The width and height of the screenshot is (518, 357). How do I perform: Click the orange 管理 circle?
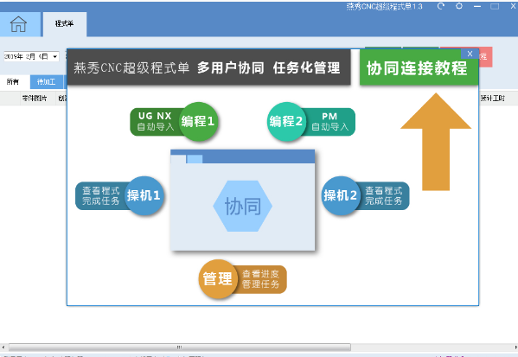(x=218, y=278)
